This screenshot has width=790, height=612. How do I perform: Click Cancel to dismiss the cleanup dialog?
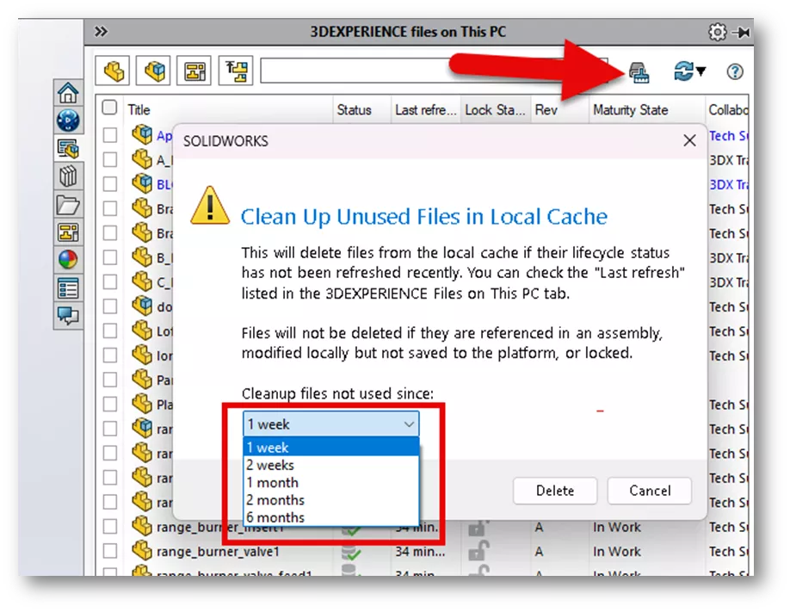(649, 491)
